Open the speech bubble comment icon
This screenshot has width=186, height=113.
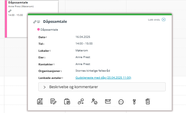click(x=121, y=102)
